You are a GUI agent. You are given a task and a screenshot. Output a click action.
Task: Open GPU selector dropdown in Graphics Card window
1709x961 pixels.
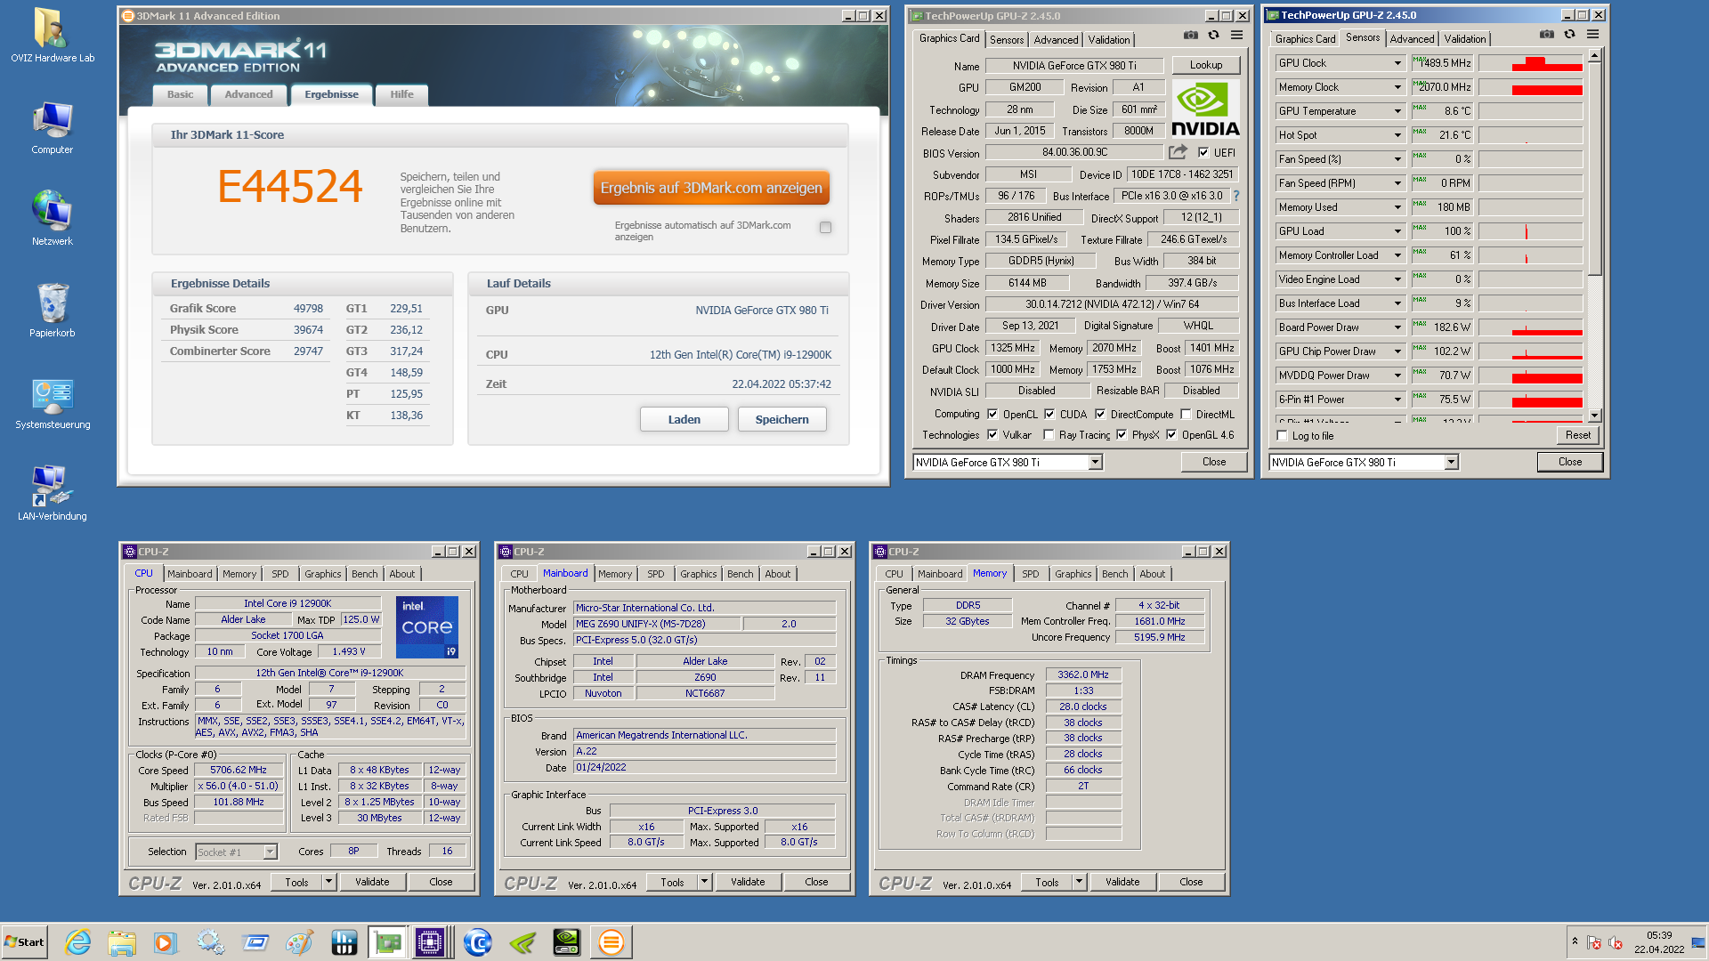1096,462
